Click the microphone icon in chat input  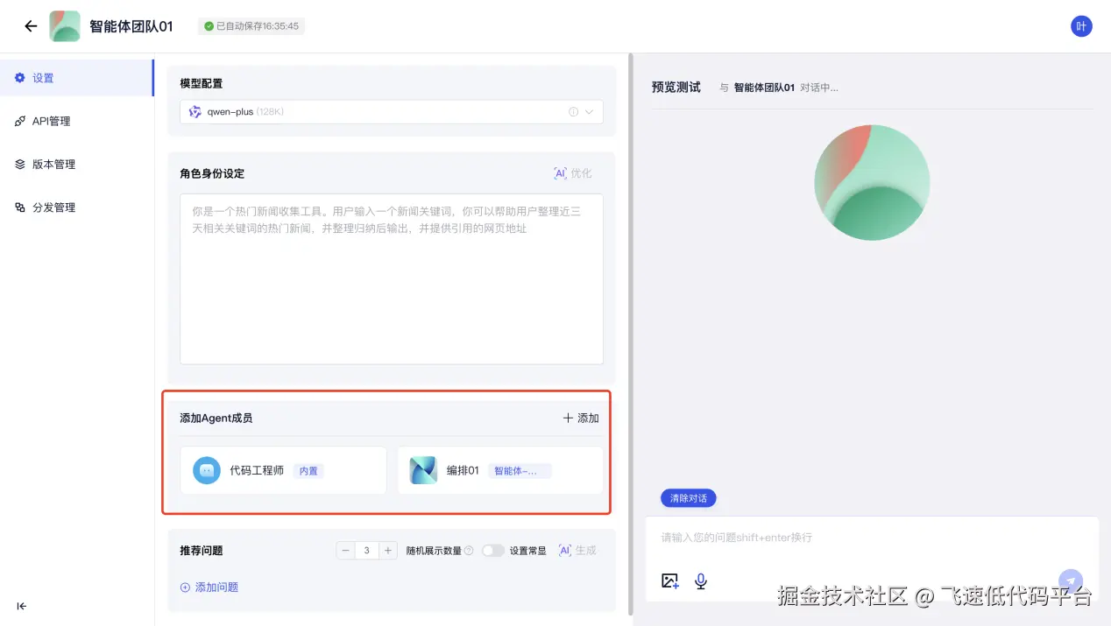699,580
